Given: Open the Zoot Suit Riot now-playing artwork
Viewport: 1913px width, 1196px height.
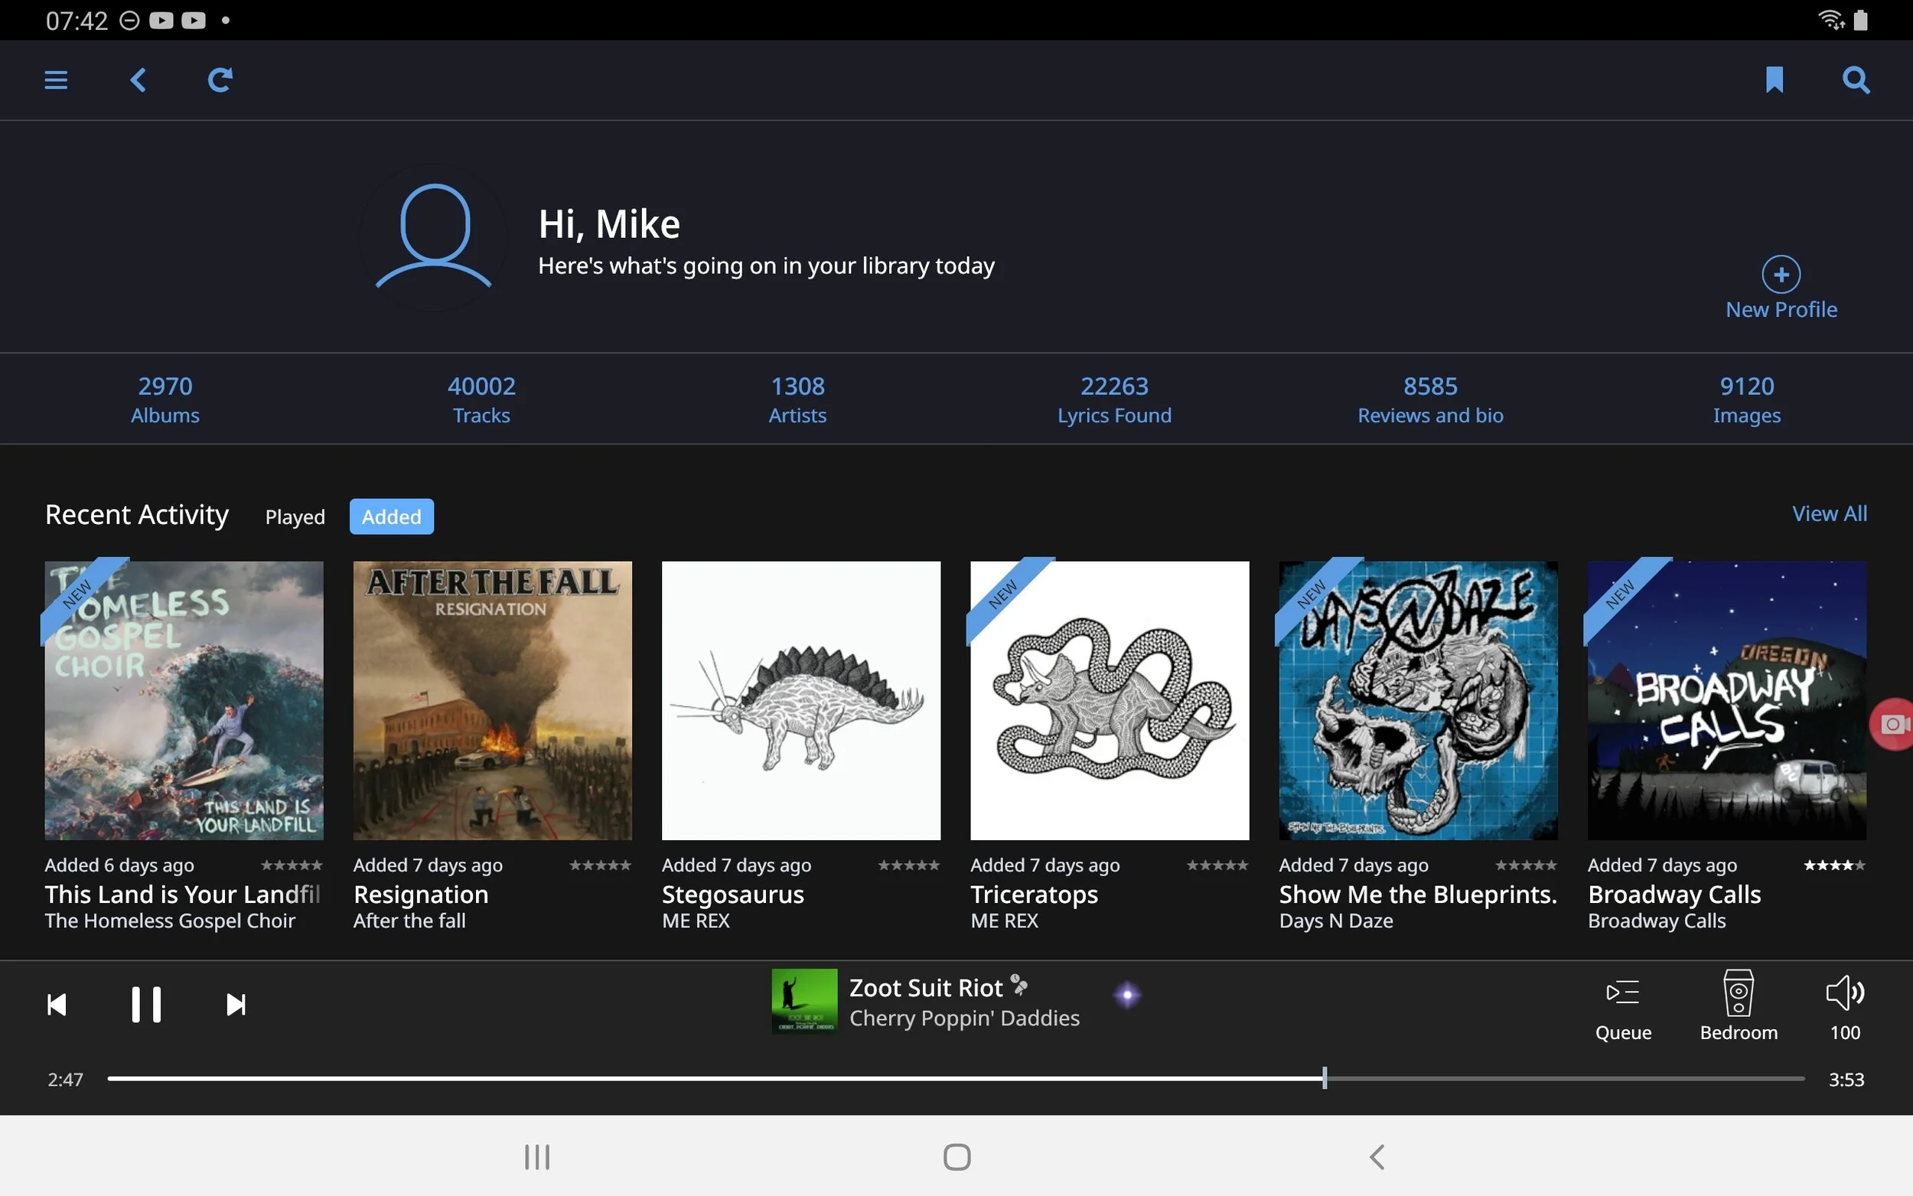Looking at the screenshot, I should coord(804,1002).
